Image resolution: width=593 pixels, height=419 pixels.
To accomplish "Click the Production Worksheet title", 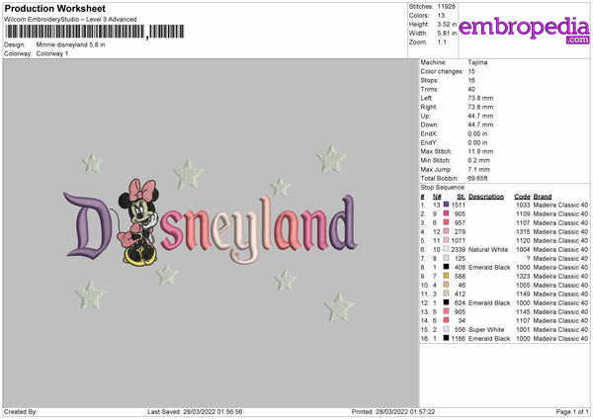I will pyautogui.click(x=54, y=8).
